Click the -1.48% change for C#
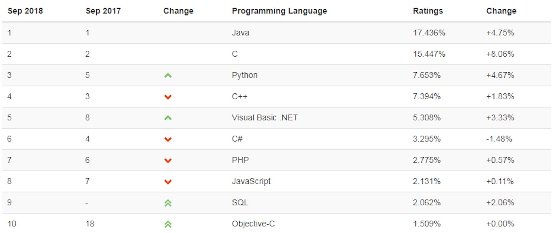 tap(499, 139)
